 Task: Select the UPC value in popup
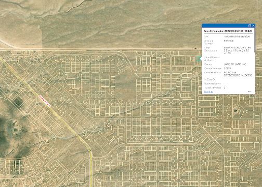[x=237, y=36]
